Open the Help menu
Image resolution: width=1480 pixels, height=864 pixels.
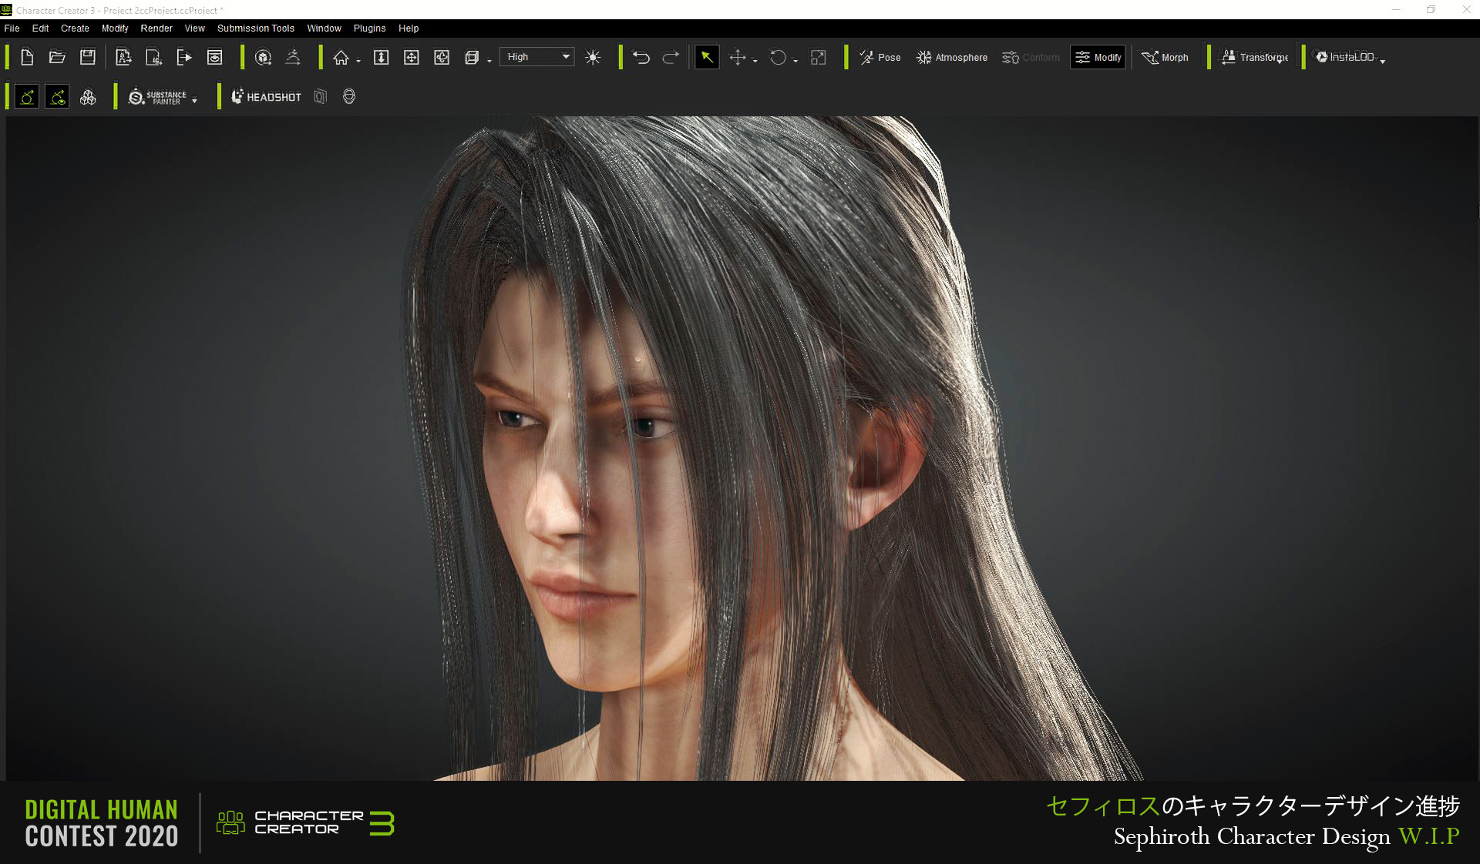pyautogui.click(x=409, y=28)
